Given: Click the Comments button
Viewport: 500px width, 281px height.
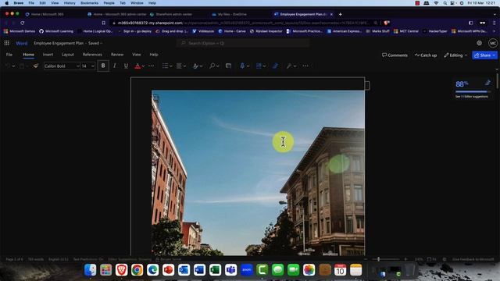Looking at the screenshot, I should coord(395,55).
